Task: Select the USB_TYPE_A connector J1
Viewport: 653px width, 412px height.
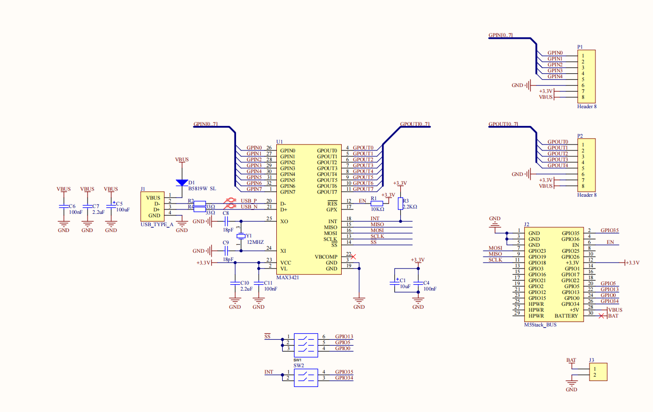Action: click(154, 206)
